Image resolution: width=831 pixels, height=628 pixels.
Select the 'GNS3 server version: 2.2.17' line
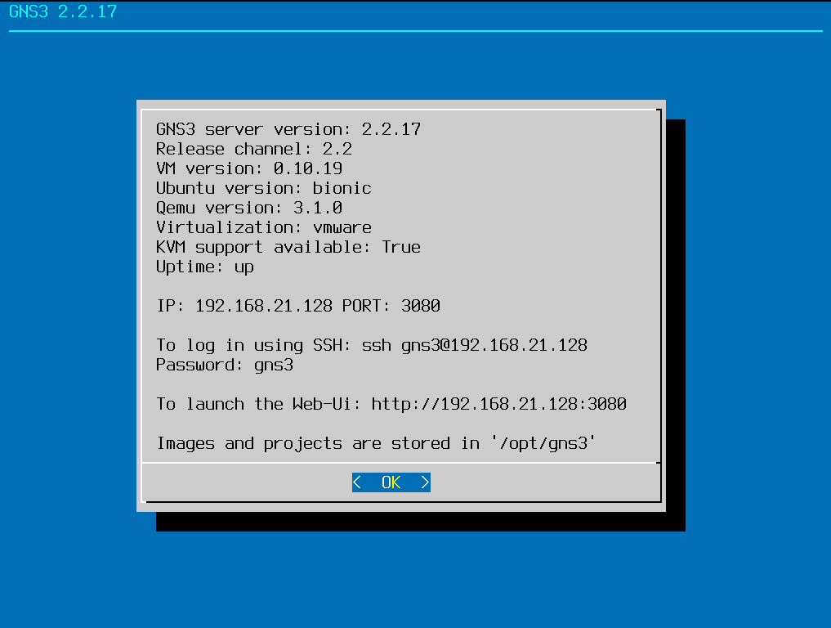coord(288,129)
